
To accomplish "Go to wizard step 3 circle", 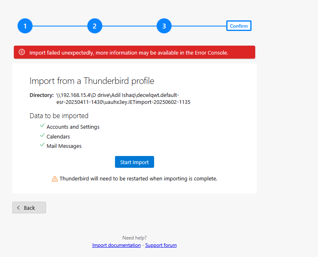I will 164,26.
